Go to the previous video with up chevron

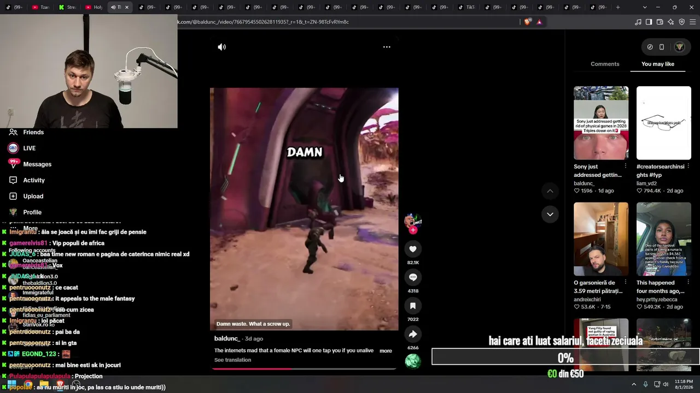[x=550, y=191]
